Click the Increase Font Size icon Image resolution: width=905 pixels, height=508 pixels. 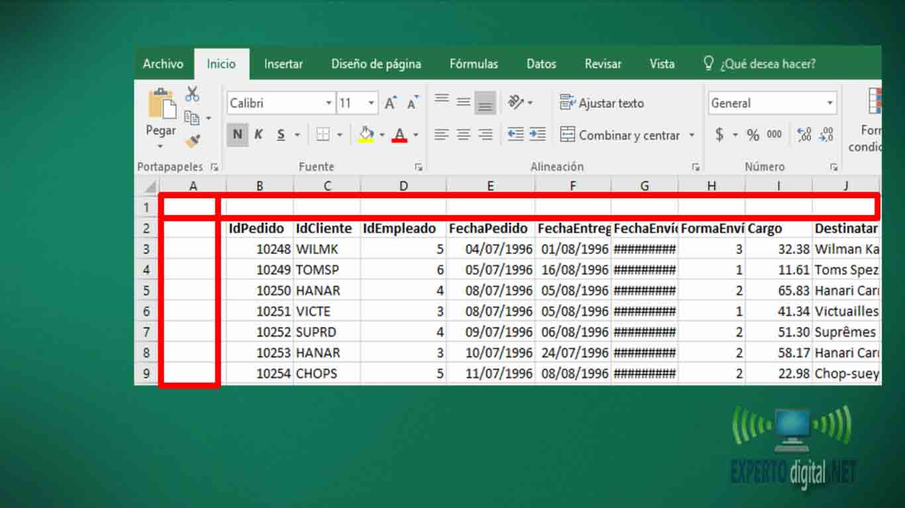pyautogui.click(x=391, y=103)
